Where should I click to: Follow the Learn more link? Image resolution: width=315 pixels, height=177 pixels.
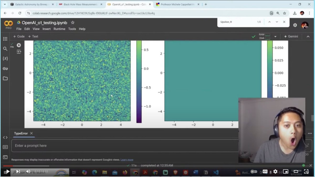pyautogui.click(x=127, y=160)
